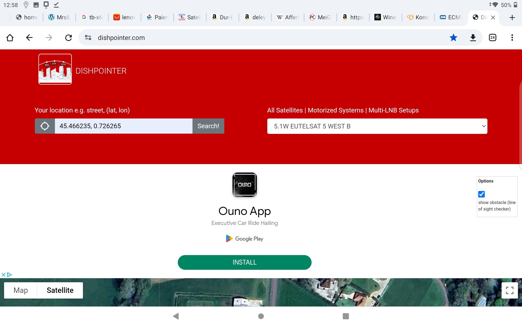Image resolution: width=522 pixels, height=326 pixels.
Task: Open site settings icon in address bar
Action: coord(88,37)
